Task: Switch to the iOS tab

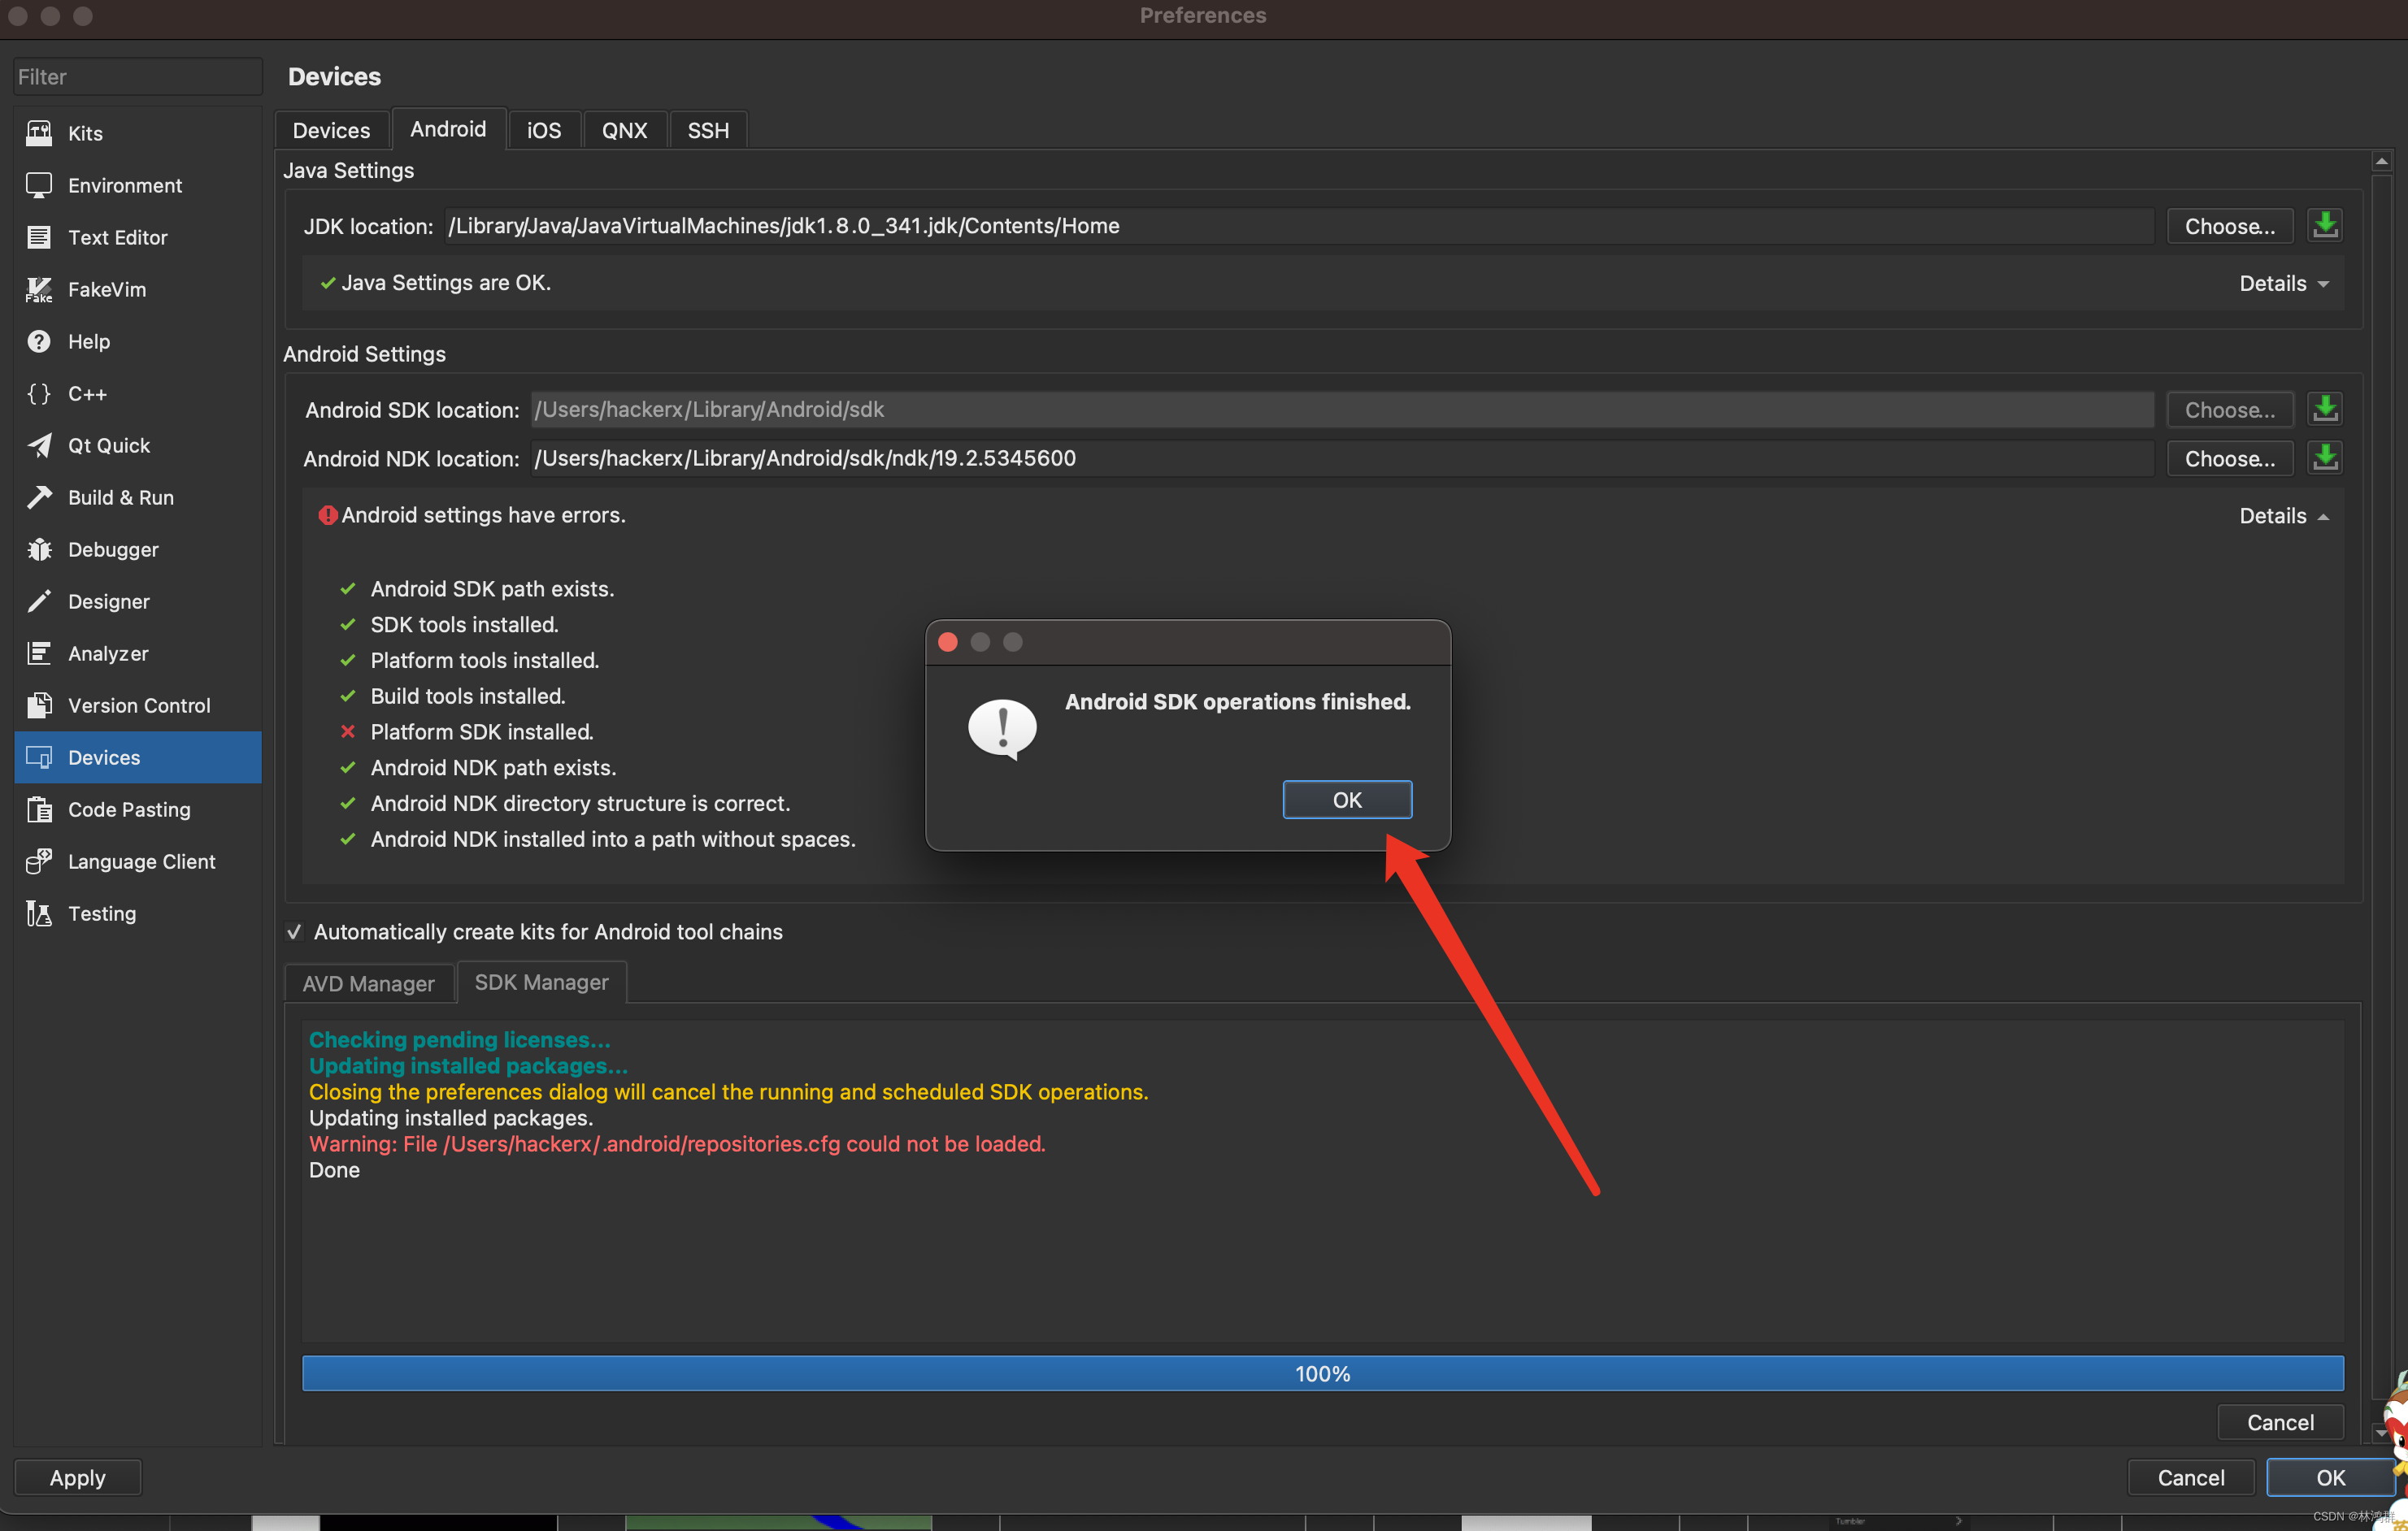Action: tap(543, 129)
